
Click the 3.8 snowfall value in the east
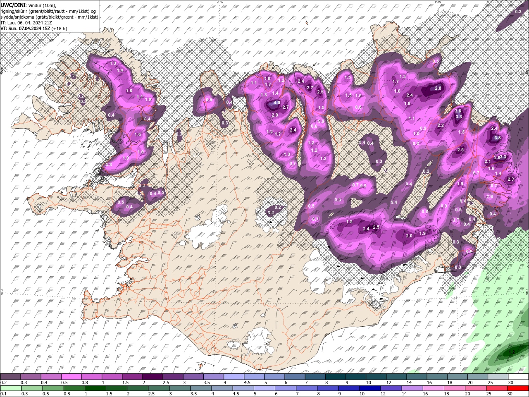[x=498, y=138]
